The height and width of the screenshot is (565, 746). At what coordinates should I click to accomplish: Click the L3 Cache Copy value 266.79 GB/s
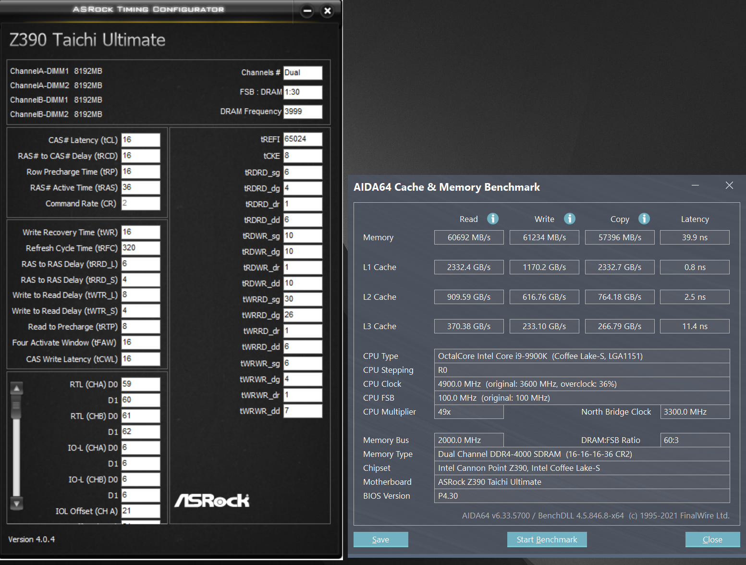(x=620, y=326)
